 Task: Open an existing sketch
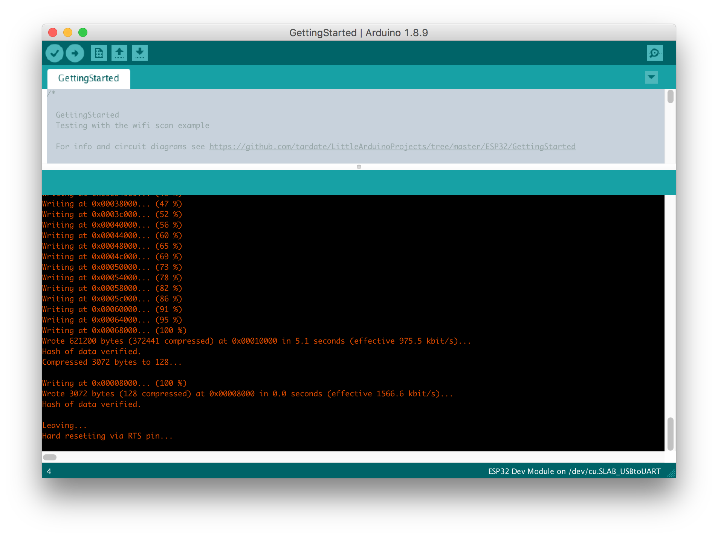[119, 53]
